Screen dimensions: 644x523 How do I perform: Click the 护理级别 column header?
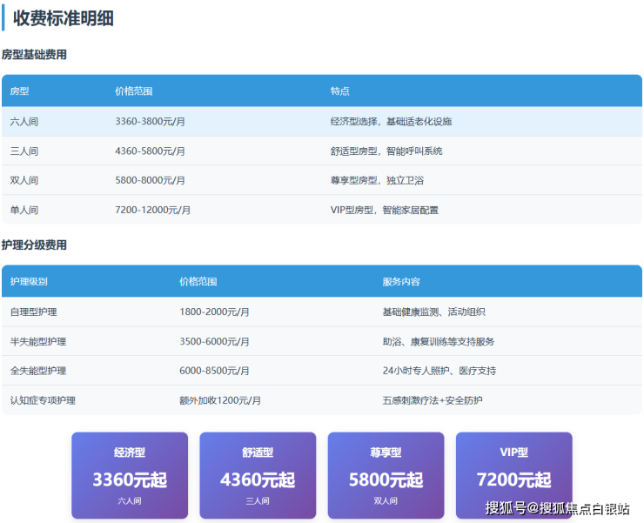click(x=29, y=282)
